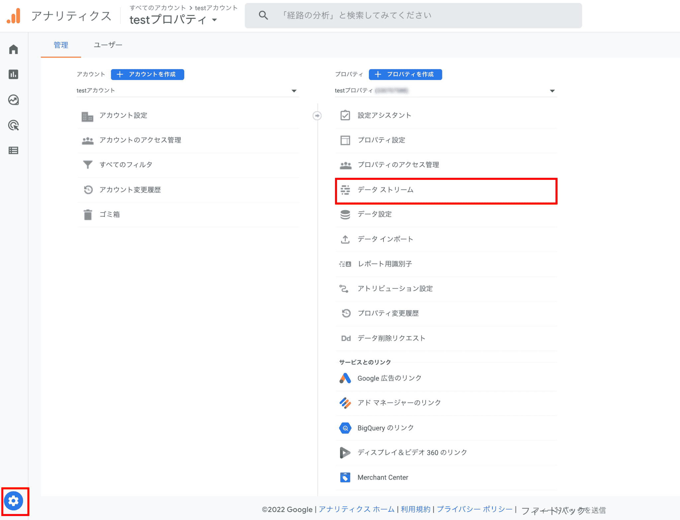Viewport: 680px width, 520px height.
Task: Click the フィードバックを送信 footer link
Action: tap(563, 510)
